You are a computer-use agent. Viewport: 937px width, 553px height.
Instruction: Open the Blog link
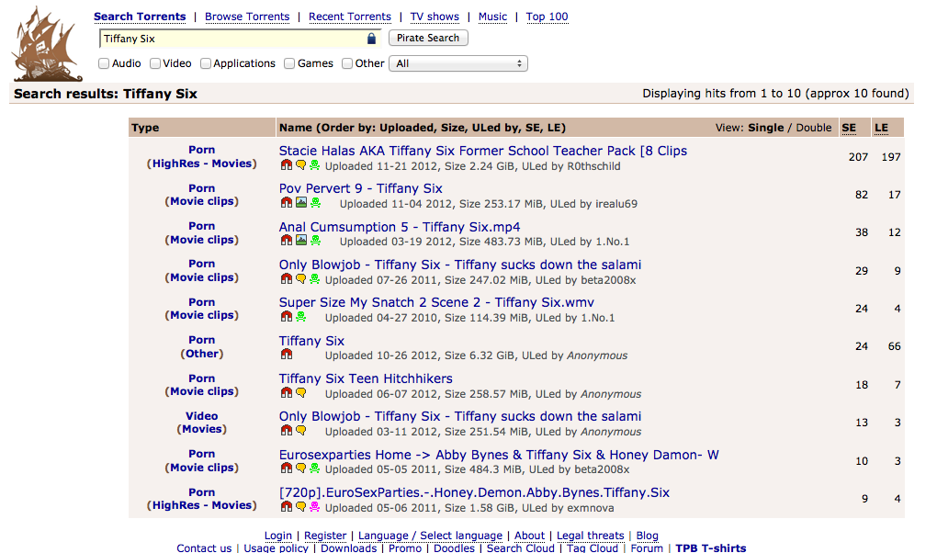648,536
